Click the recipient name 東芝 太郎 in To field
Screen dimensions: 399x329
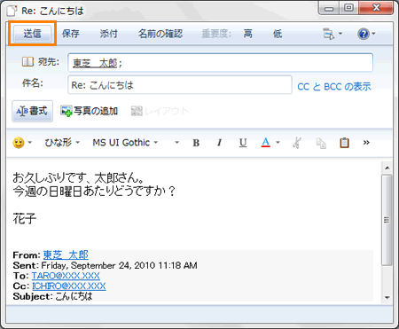(x=95, y=63)
